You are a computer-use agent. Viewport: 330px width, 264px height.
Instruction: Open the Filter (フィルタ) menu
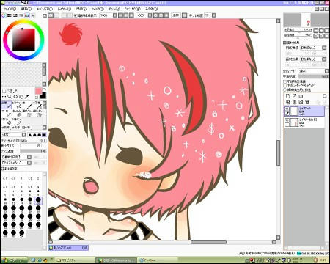(98, 9)
